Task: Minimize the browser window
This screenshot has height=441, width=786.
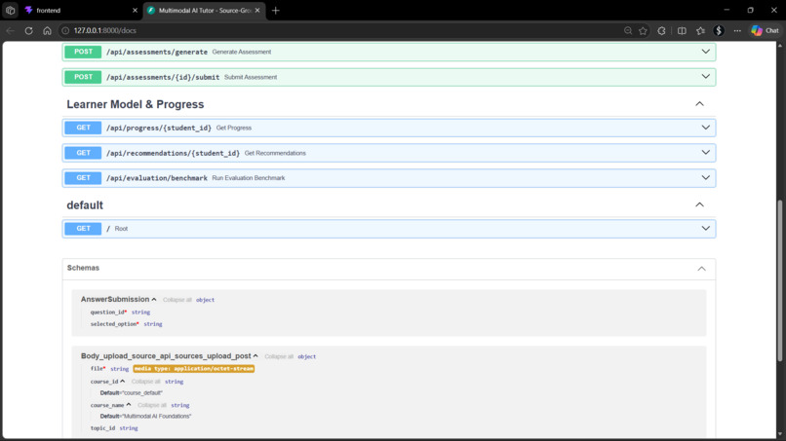Action: pos(727,10)
